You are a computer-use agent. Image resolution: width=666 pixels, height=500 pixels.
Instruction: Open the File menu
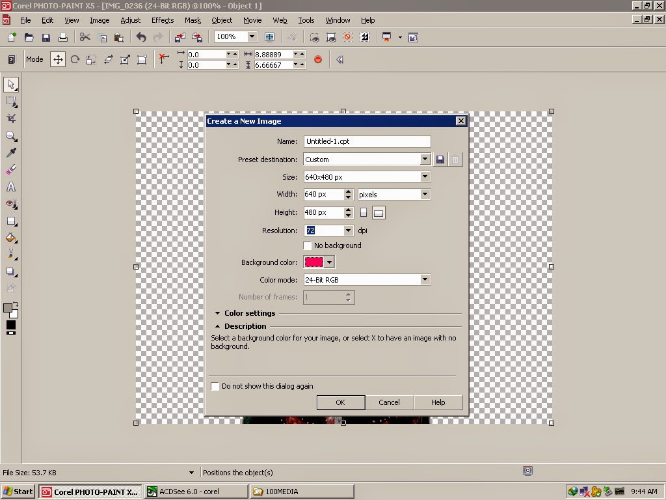pyautogui.click(x=25, y=20)
